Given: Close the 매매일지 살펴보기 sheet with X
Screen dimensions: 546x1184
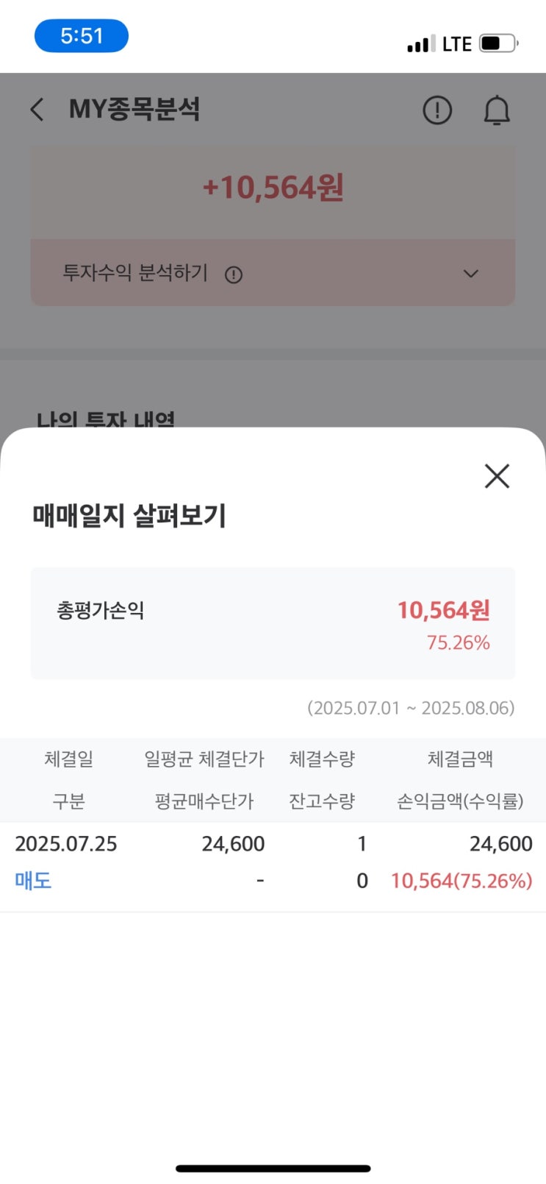Looking at the screenshot, I should pos(497,476).
